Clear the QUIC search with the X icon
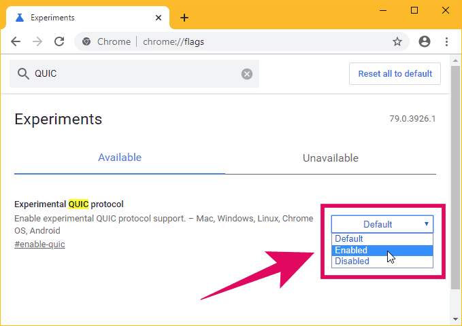Viewport: 462px width, 326px height. click(x=247, y=74)
